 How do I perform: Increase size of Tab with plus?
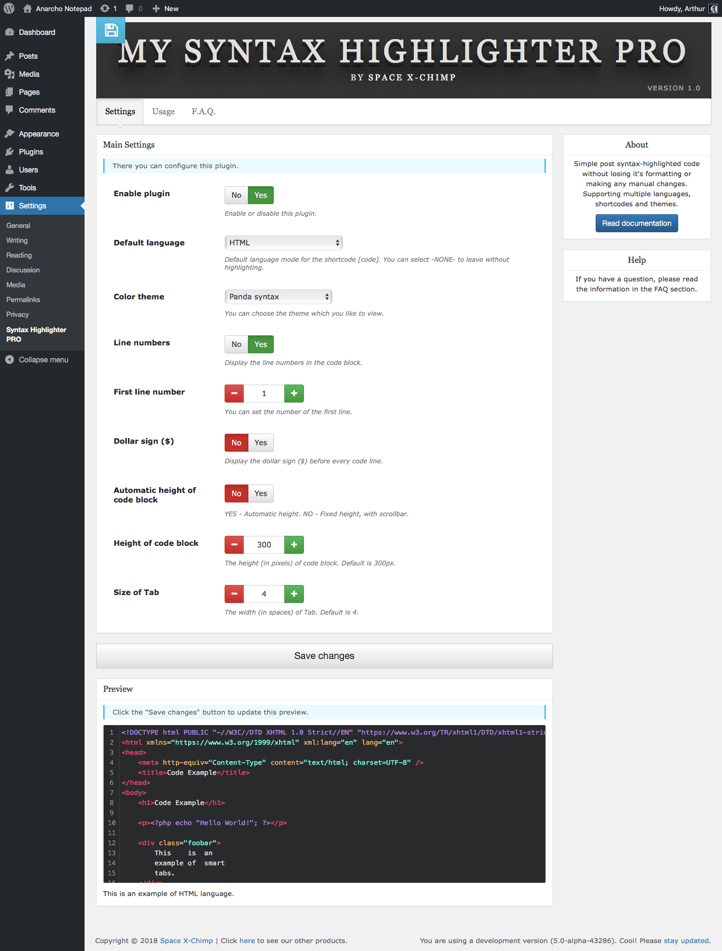294,594
